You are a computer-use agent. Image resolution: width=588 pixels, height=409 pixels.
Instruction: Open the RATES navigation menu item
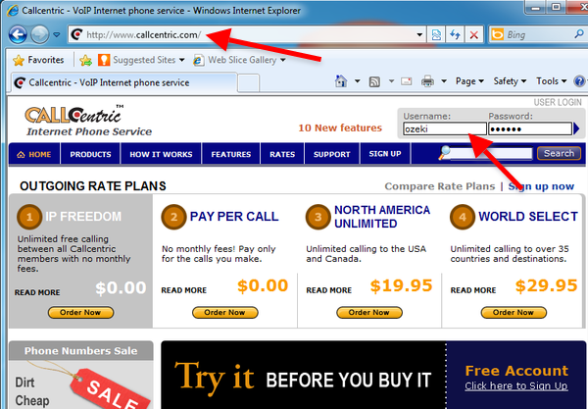point(282,154)
